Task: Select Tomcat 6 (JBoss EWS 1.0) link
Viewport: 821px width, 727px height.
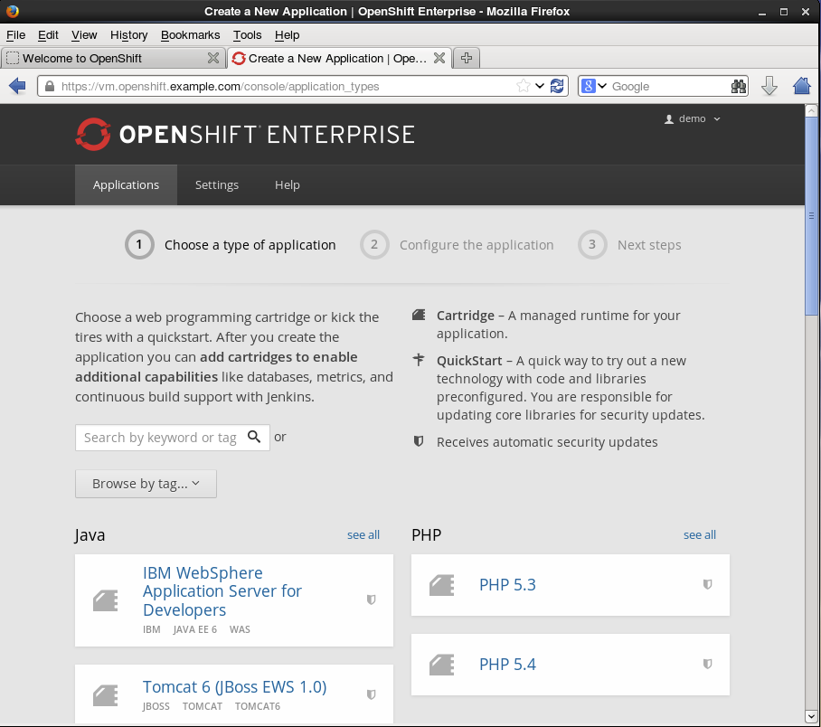Action: tap(234, 686)
